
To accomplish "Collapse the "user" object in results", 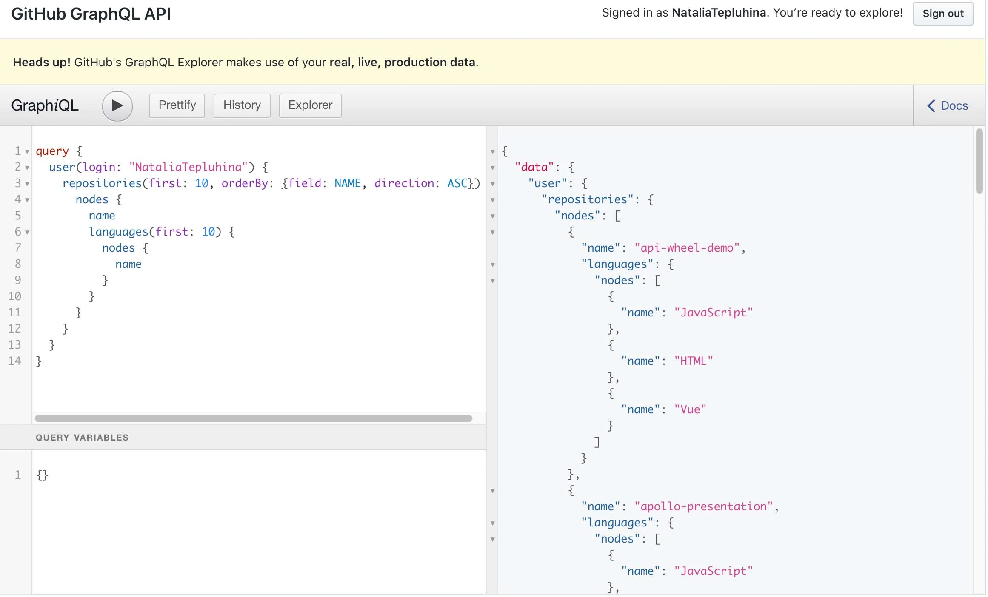I will (x=493, y=184).
